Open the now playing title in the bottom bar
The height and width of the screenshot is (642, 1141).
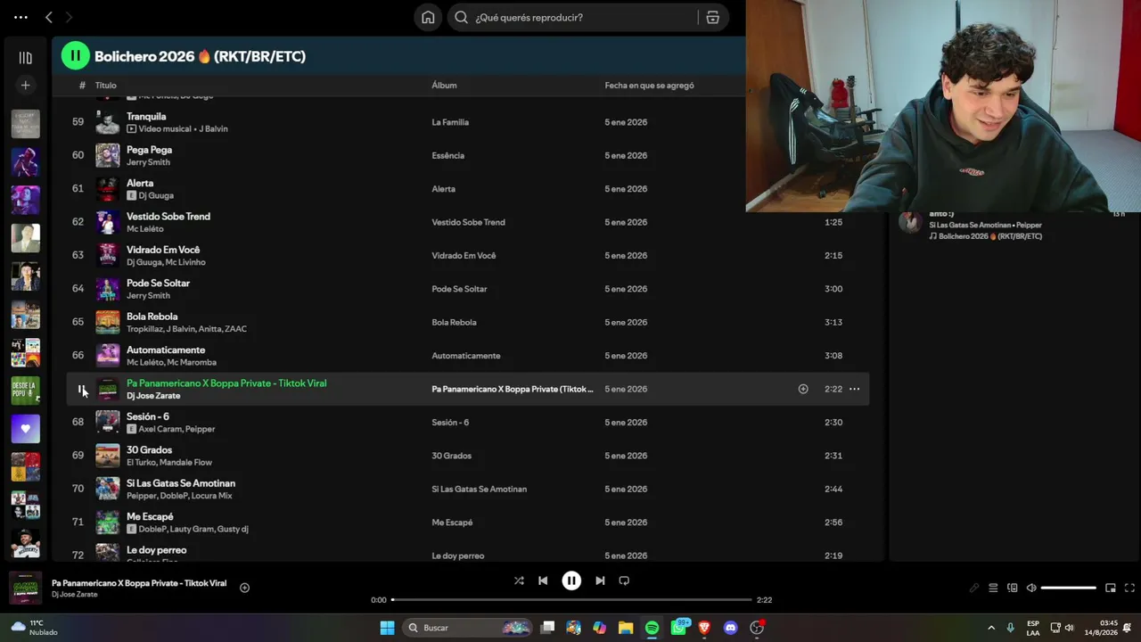139,583
